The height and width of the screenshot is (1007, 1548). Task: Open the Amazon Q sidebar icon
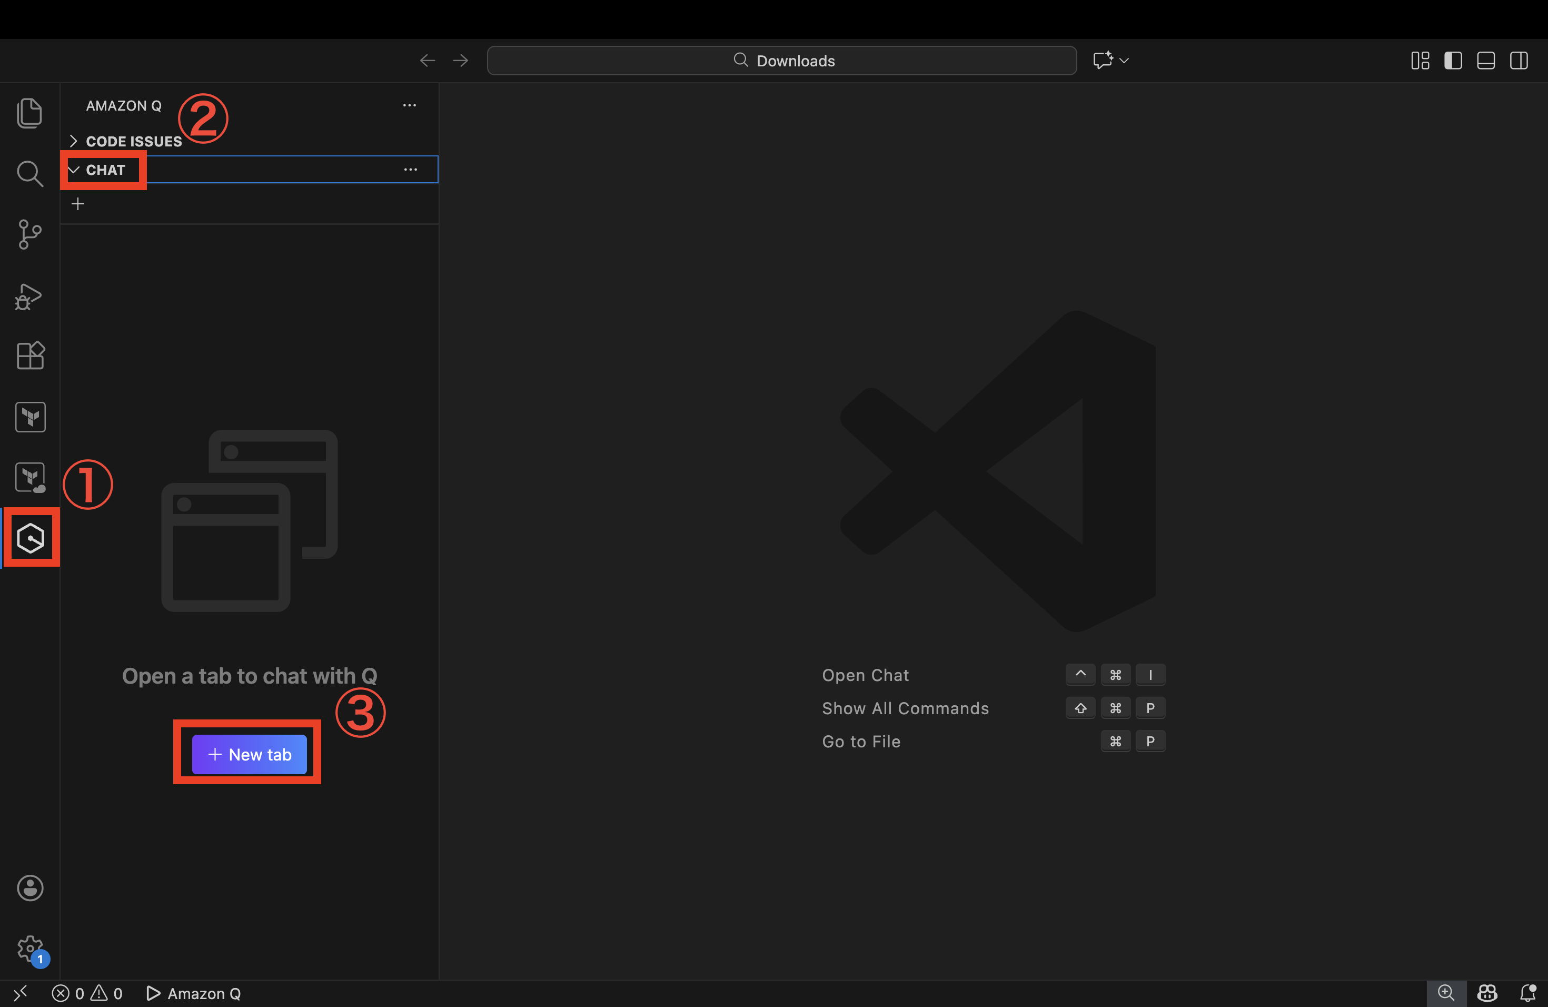click(x=31, y=538)
